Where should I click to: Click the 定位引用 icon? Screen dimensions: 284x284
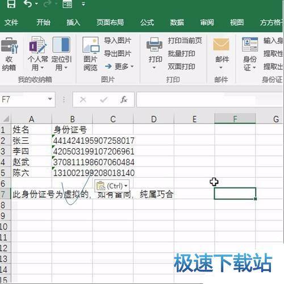point(61,45)
